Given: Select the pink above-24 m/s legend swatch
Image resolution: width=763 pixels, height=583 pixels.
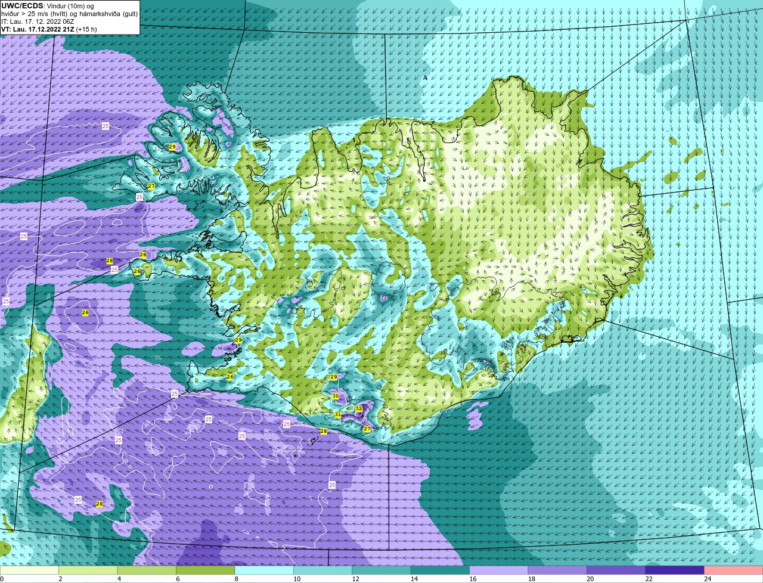Looking at the screenshot, I should click(734, 570).
